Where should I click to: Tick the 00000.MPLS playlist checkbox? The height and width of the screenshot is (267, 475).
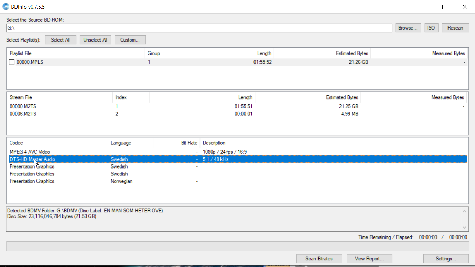click(12, 62)
